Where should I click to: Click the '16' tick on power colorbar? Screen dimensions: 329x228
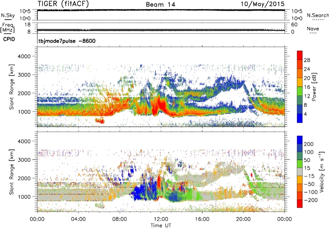(307, 87)
